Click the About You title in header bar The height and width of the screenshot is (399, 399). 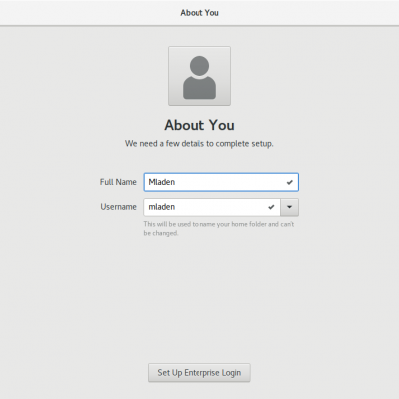click(x=199, y=13)
